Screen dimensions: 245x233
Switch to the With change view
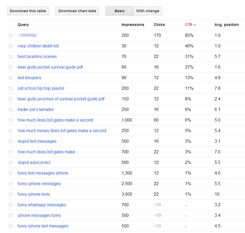click(148, 11)
